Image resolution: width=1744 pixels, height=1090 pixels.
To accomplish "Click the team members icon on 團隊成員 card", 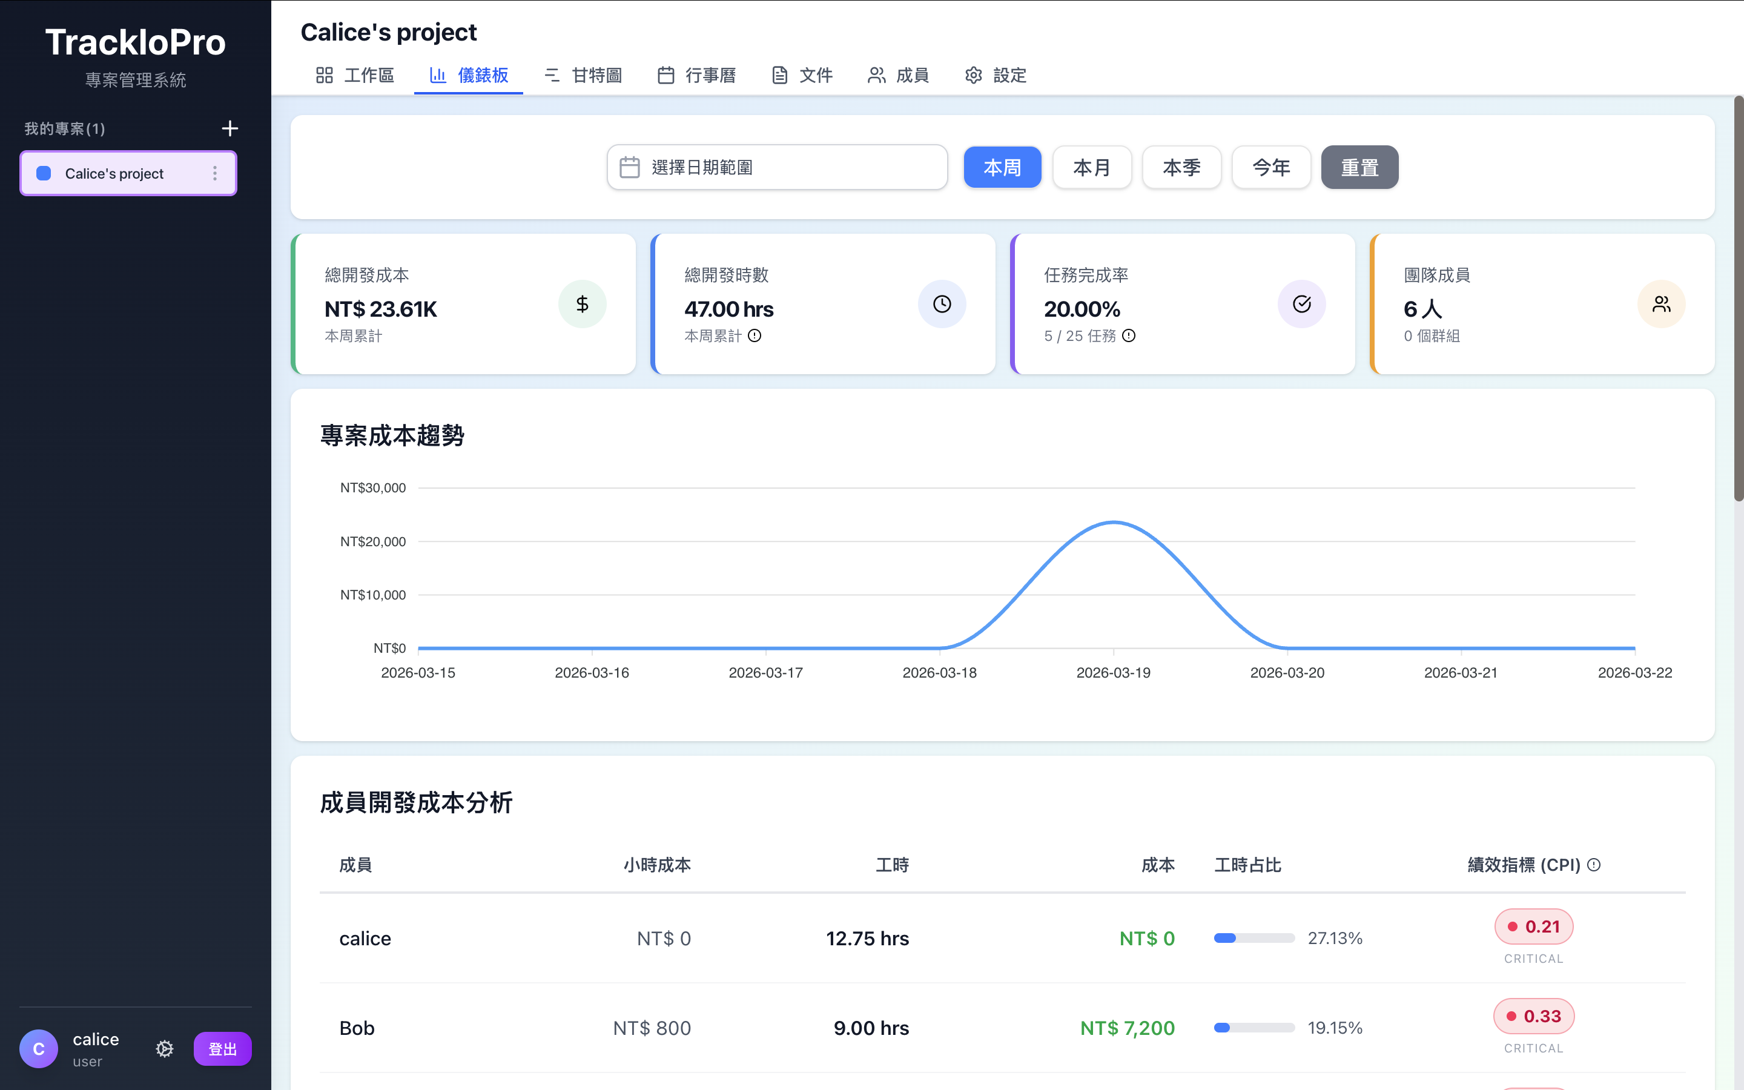I will [1661, 303].
